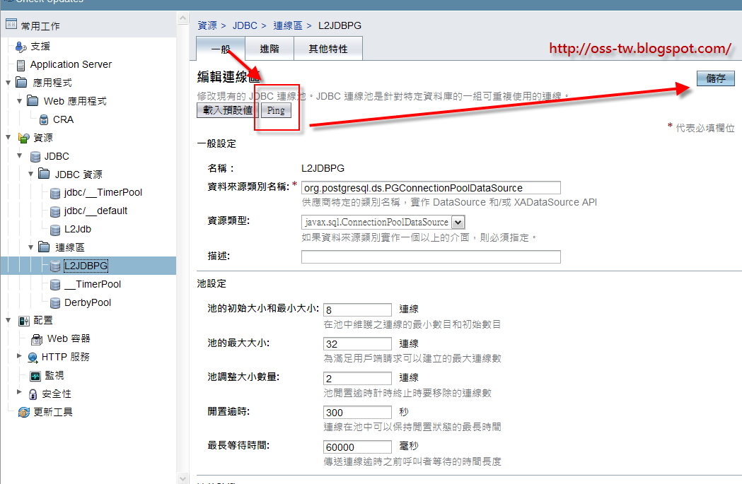
Task: Expand the 安全性 node arrow
Action: point(19,392)
